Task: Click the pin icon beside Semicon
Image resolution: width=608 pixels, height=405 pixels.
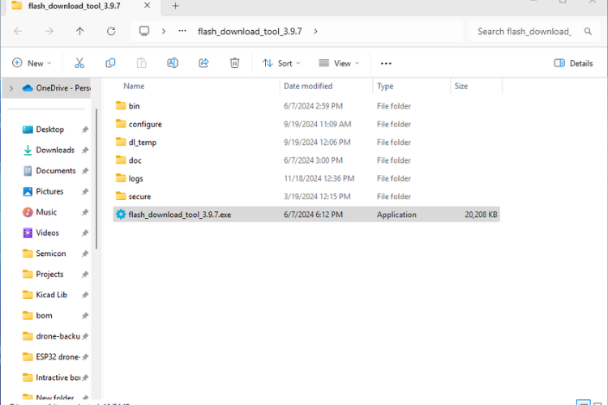Action: tap(85, 254)
